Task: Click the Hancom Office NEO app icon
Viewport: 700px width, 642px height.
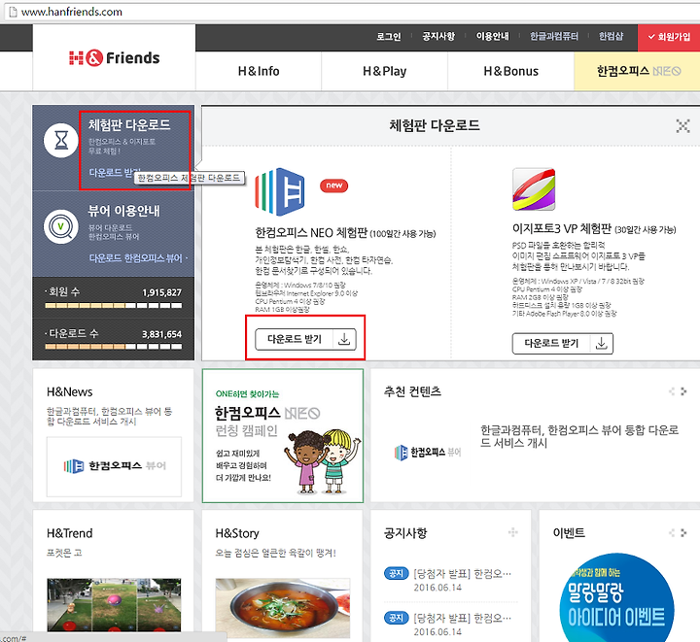Action: (x=280, y=191)
